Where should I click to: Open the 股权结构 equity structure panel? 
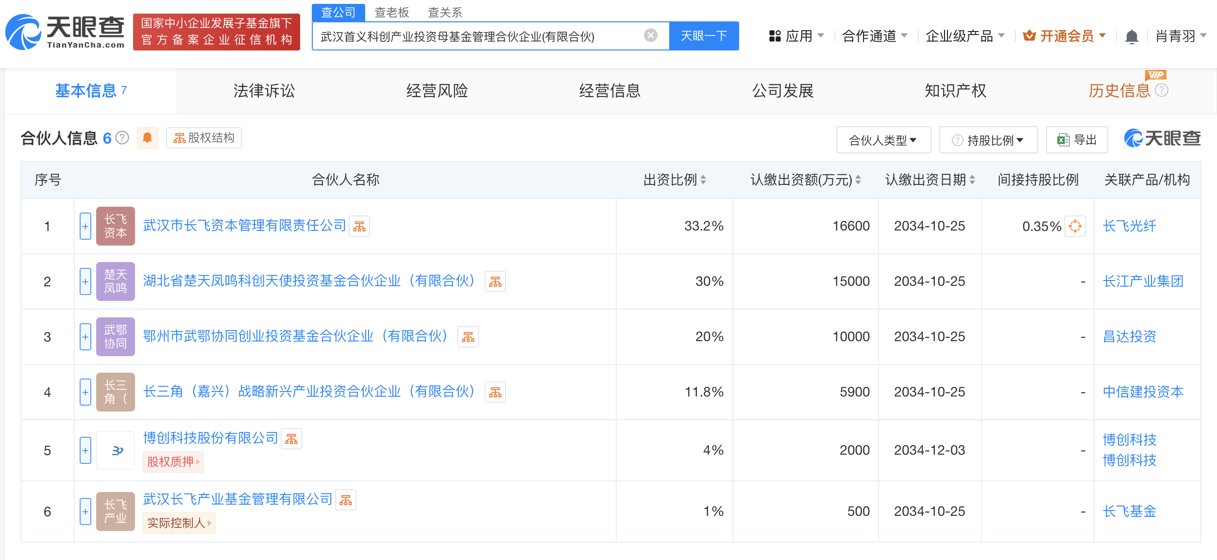click(x=203, y=138)
